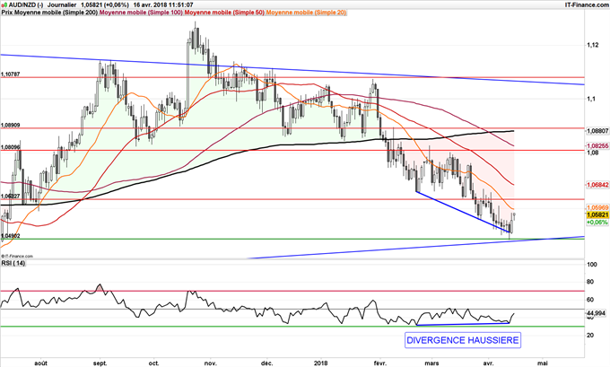Click the 1,10787 resistance level label
This screenshot has width=610, height=367.
coord(11,74)
